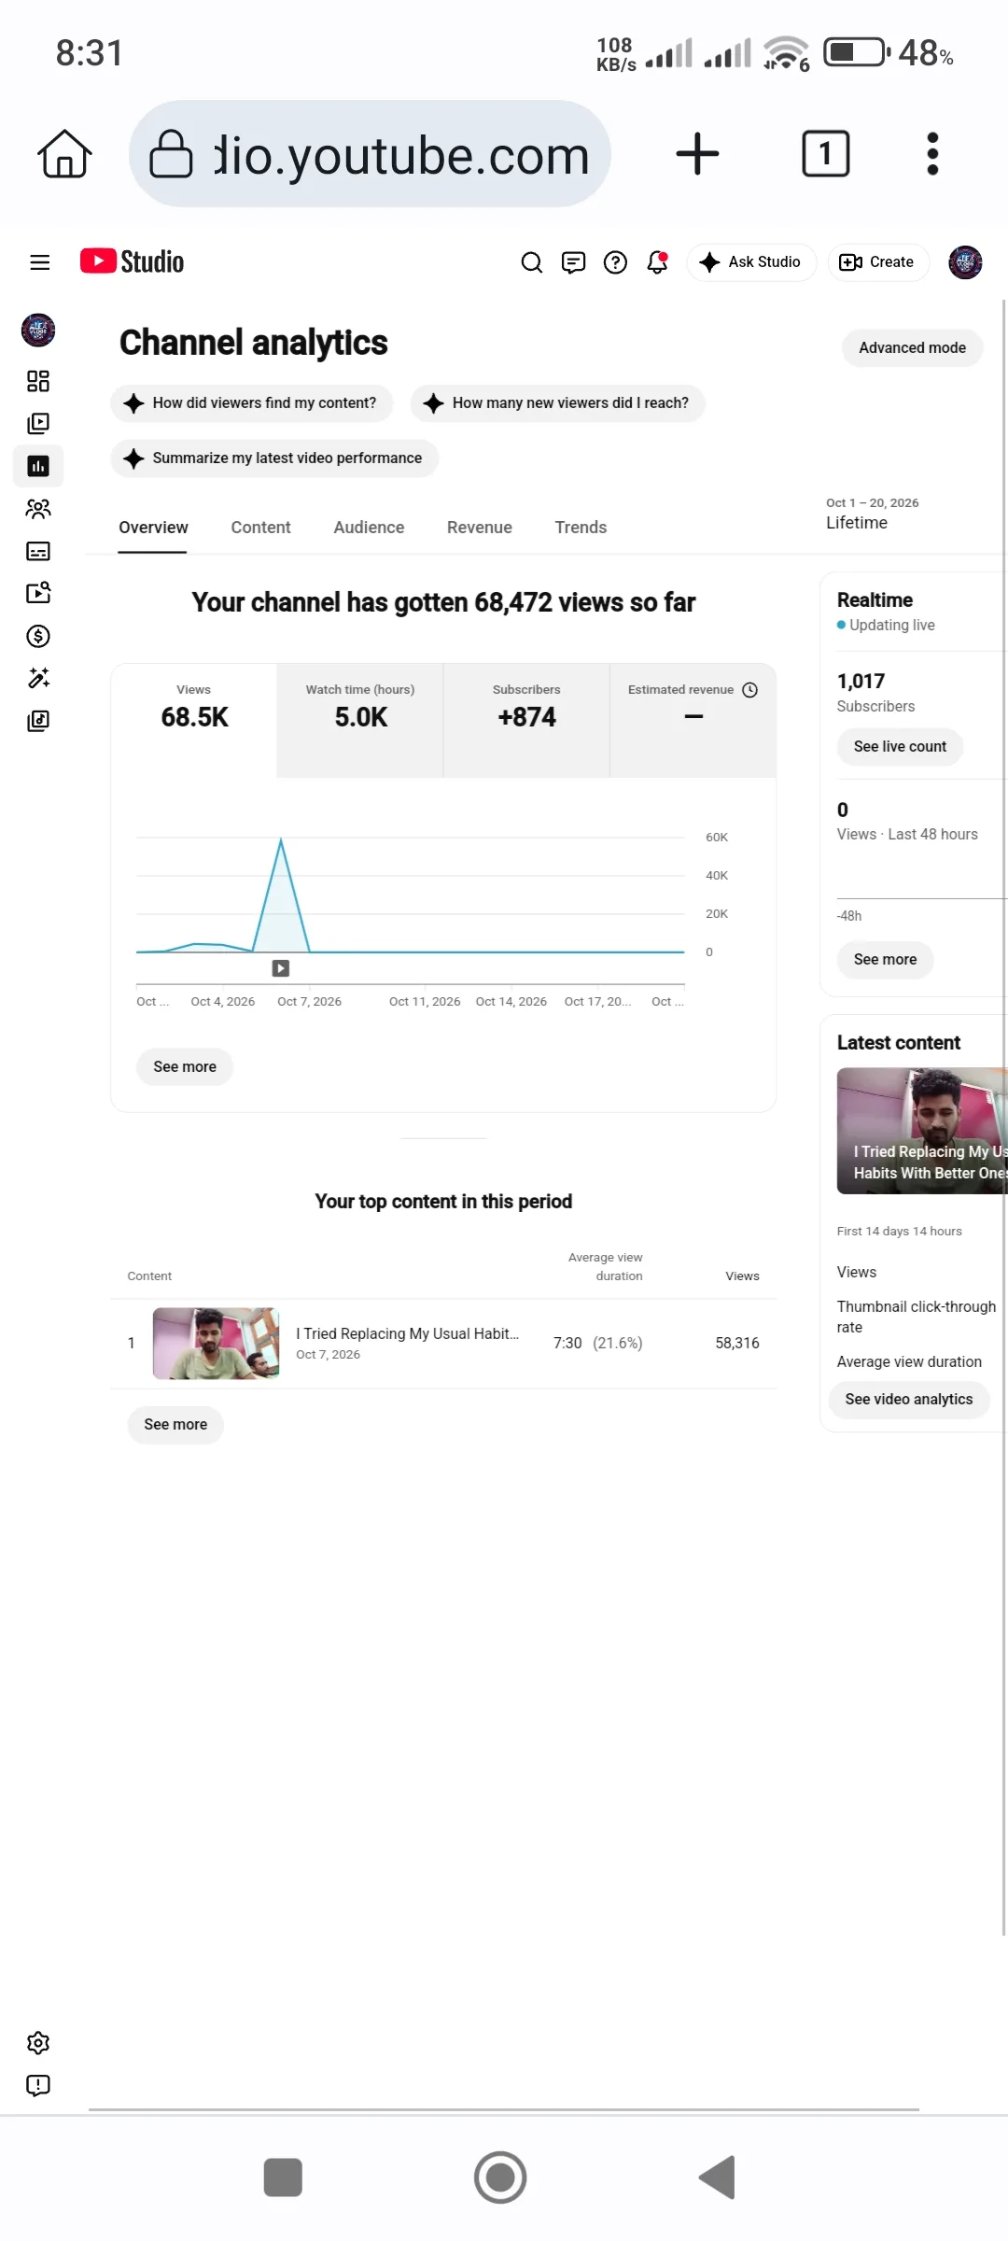Click the YouTube Studio logo

132,261
